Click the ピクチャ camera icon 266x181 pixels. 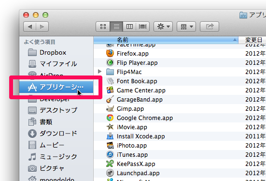click(x=32, y=168)
